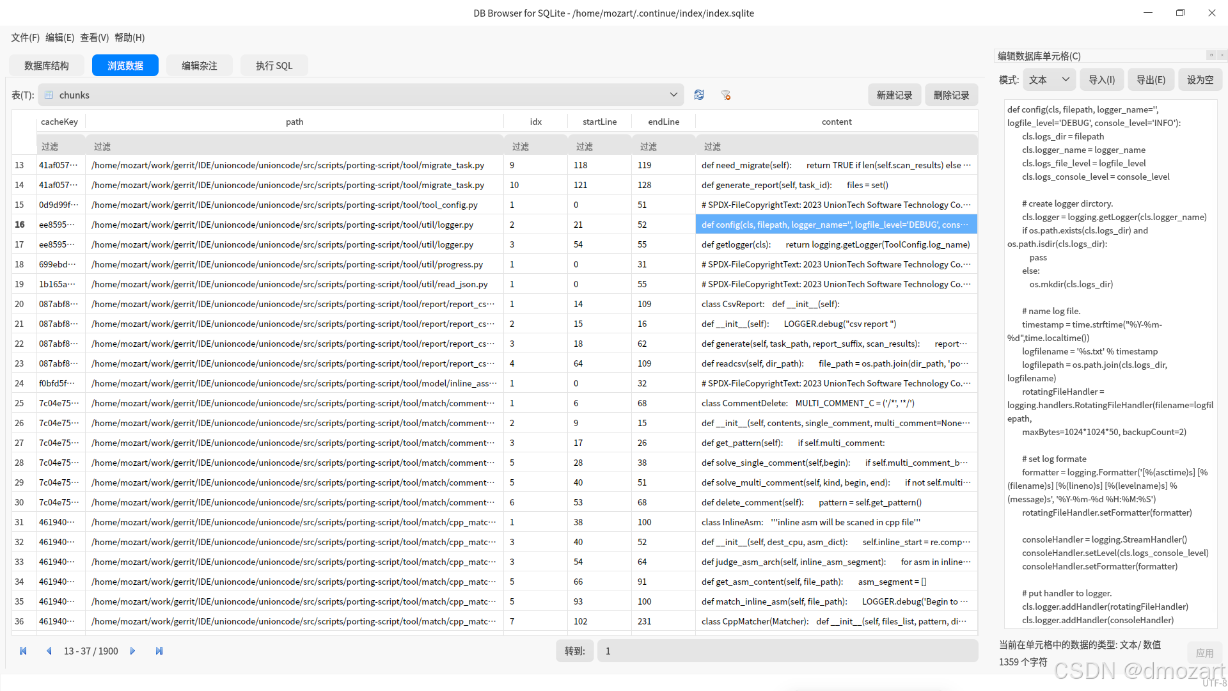This screenshot has height=691, width=1228.
Task: Switch to 数据库结构 tab
Action: (47, 65)
